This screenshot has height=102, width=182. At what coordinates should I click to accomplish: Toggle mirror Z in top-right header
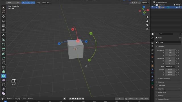[136, 3]
